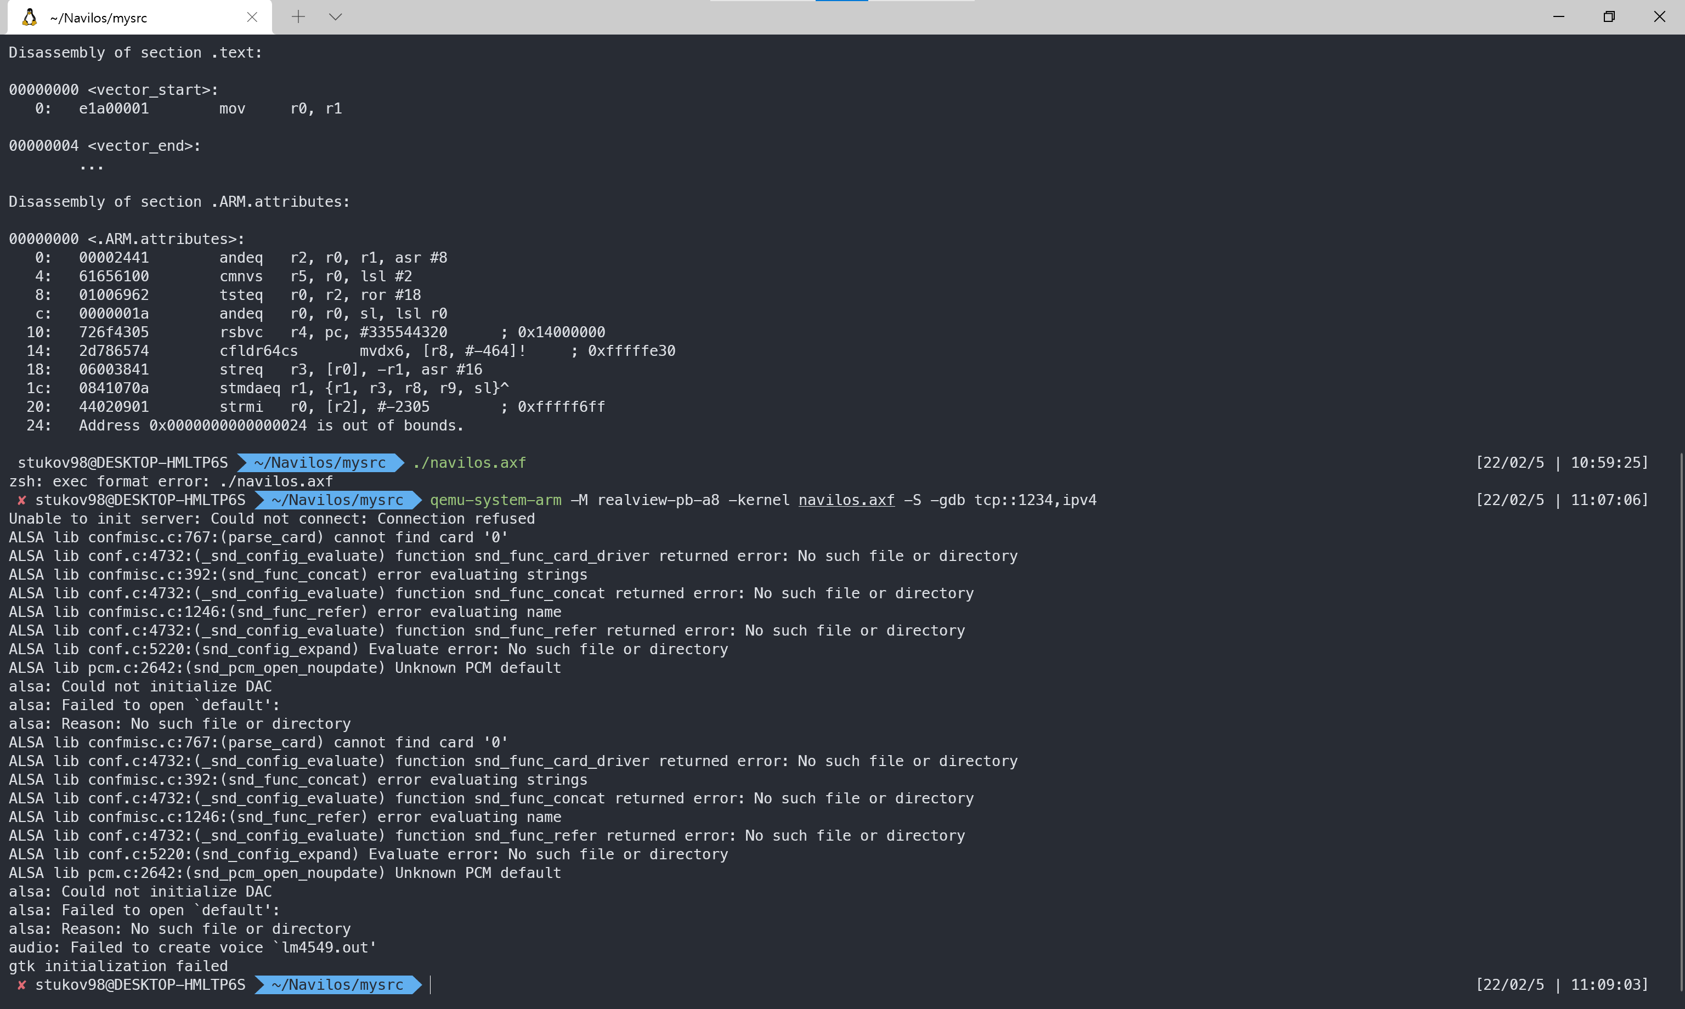Expand the new tab profile dropdown
The image size is (1685, 1009).
[335, 17]
